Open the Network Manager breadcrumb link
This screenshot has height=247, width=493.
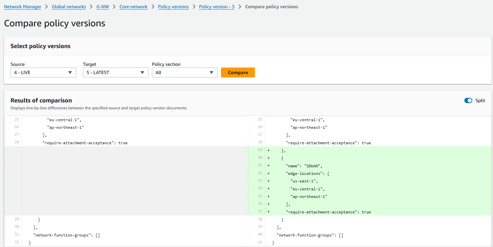coord(22,7)
